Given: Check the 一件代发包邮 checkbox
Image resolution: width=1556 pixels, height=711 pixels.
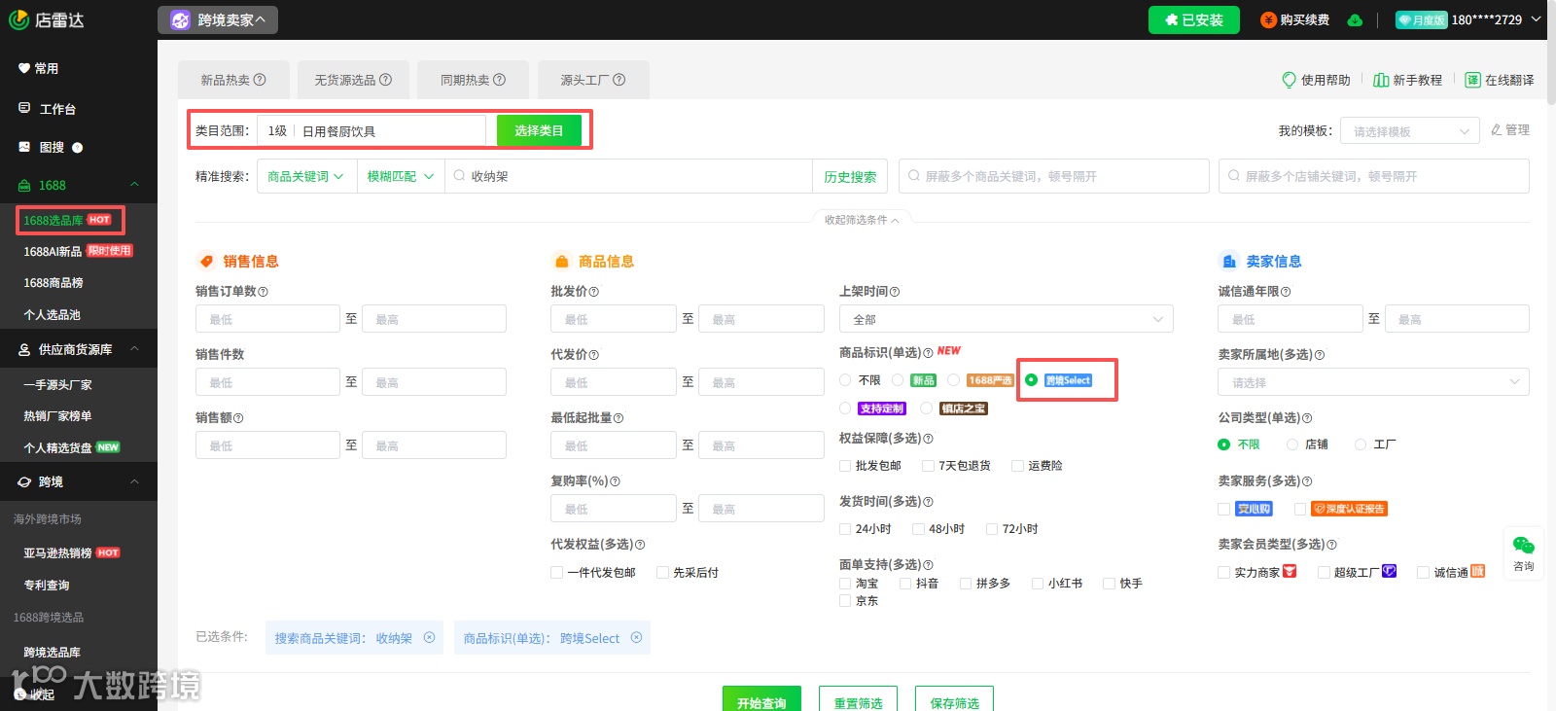Looking at the screenshot, I should 557,573.
